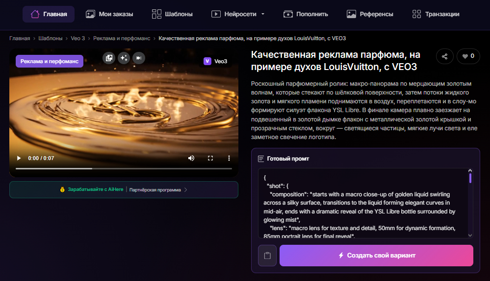The image size is (490, 281).
Task: Click the Главная house icon
Action: click(35, 14)
